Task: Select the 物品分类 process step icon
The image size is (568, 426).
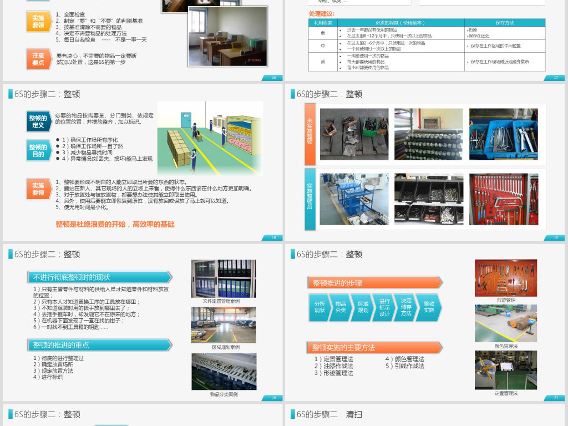Action: click(340, 306)
